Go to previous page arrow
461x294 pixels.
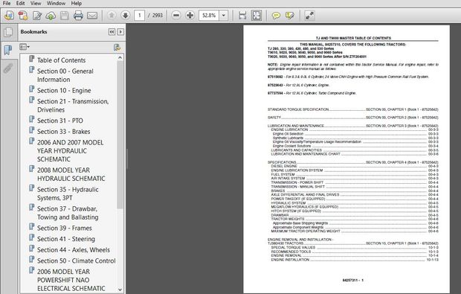point(112,16)
